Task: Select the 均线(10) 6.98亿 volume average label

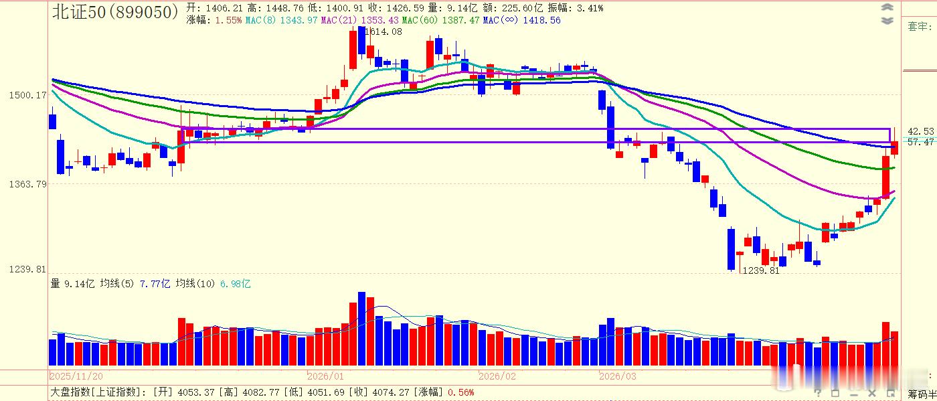Action: pos(213,284)
